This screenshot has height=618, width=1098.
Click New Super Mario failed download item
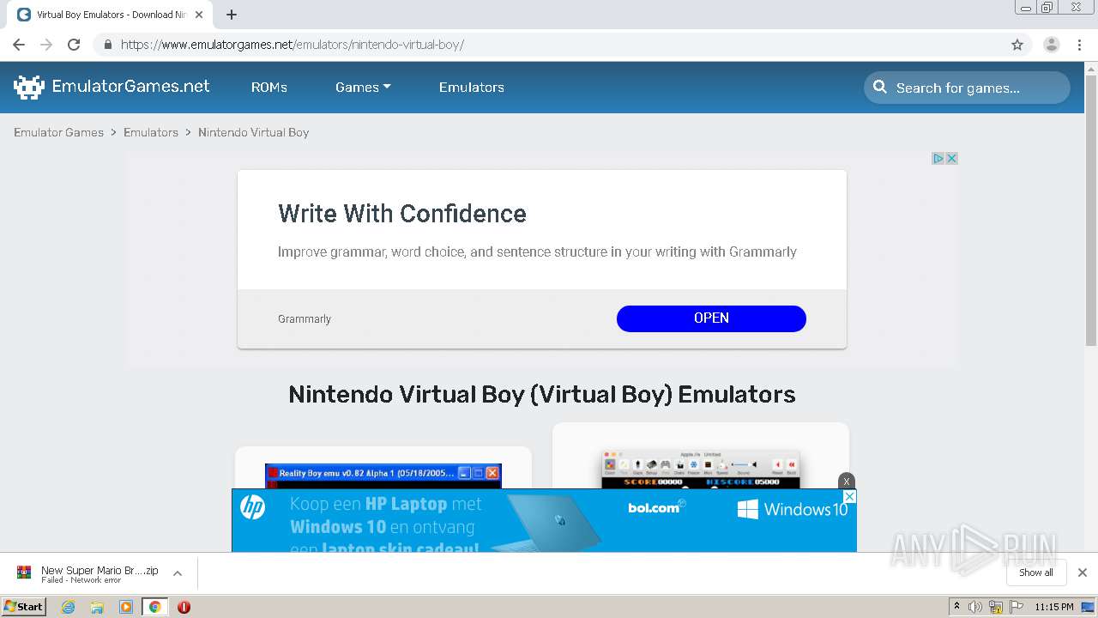coord(100,573)
